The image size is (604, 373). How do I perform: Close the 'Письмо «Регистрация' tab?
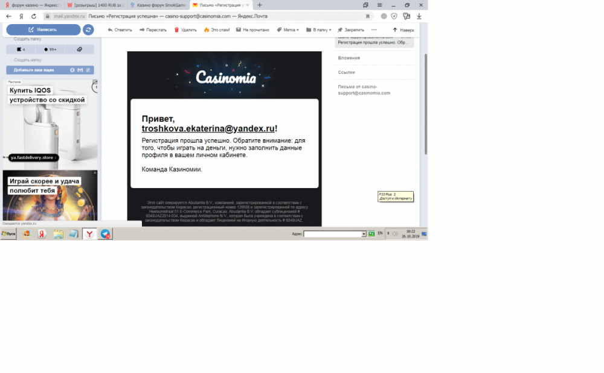click(x=247, y=5)
